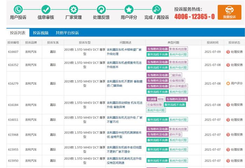Click date 2021-07-08 in row 616279
The width and height of the screenshot is (245, 168).
point(213,83)
